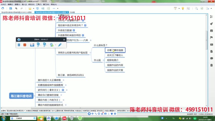Select topic 昵称和简介
The width and height of the screenshot is (215, 121).
113,60
